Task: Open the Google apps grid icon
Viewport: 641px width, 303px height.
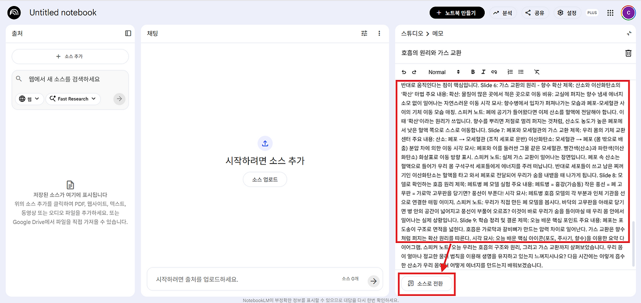Action: [x=610, y=13]
